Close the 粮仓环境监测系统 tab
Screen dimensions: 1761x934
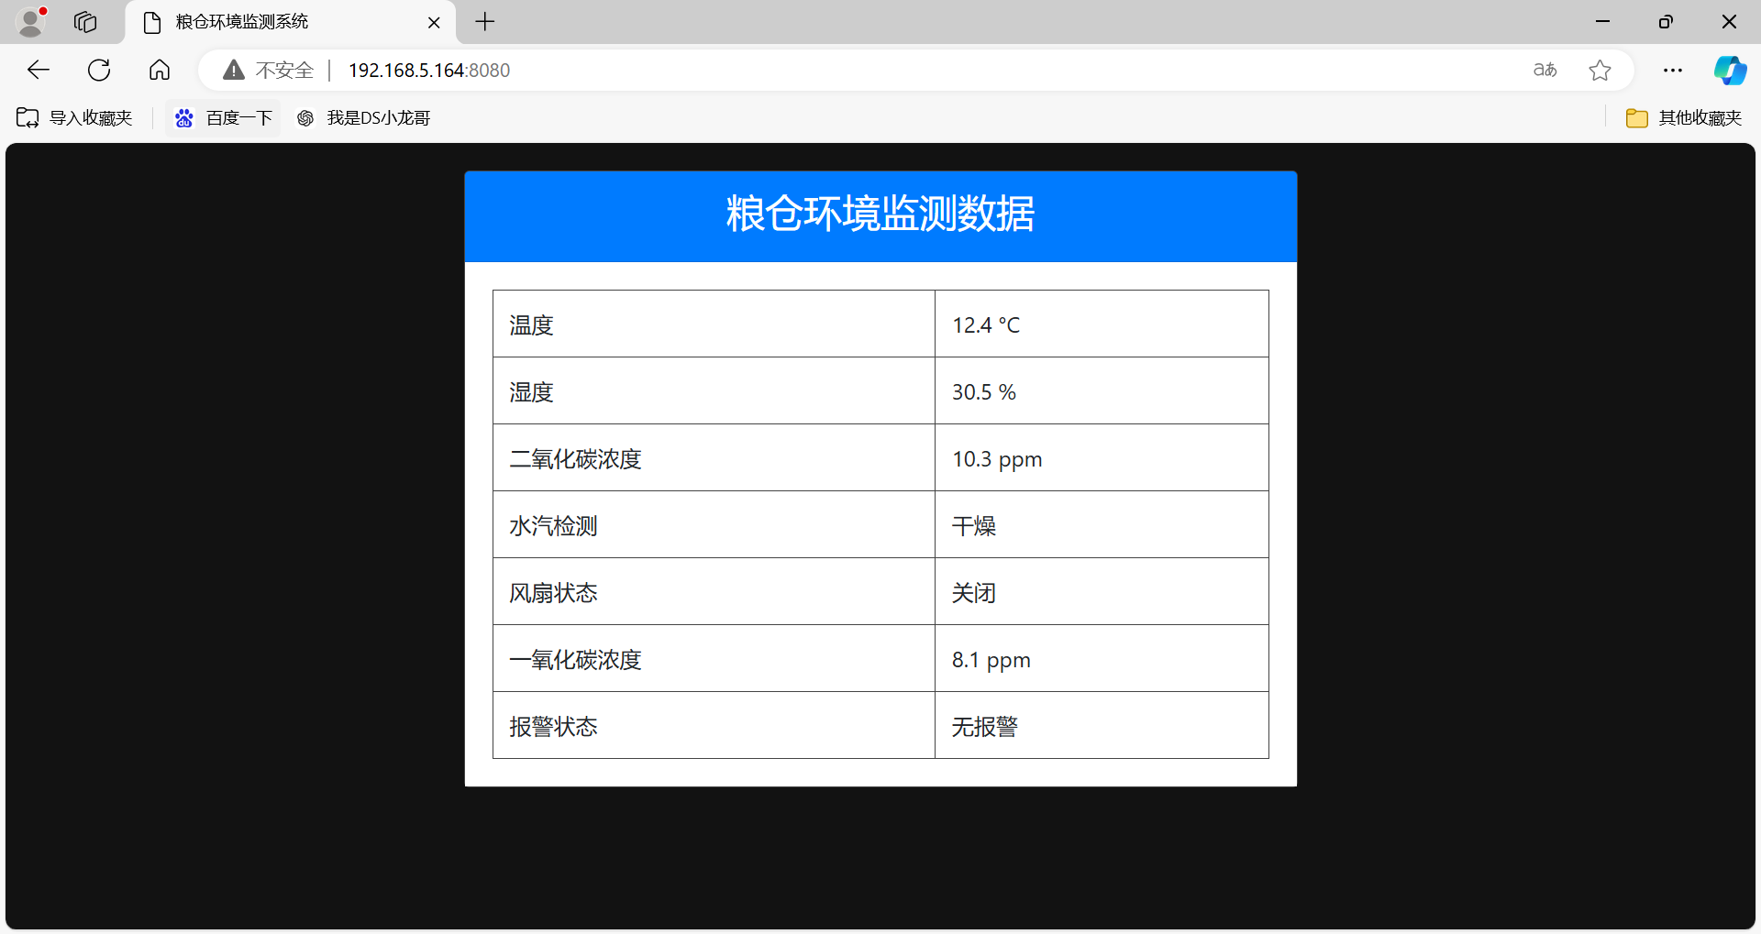pos(434,22)
